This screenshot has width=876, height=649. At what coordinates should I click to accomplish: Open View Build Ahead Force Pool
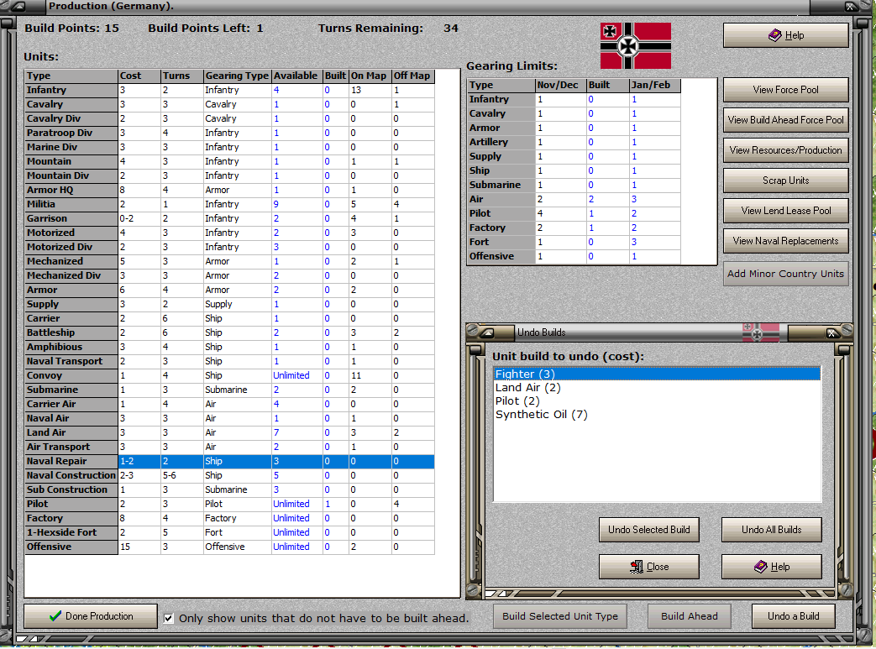tap(786, 119)
